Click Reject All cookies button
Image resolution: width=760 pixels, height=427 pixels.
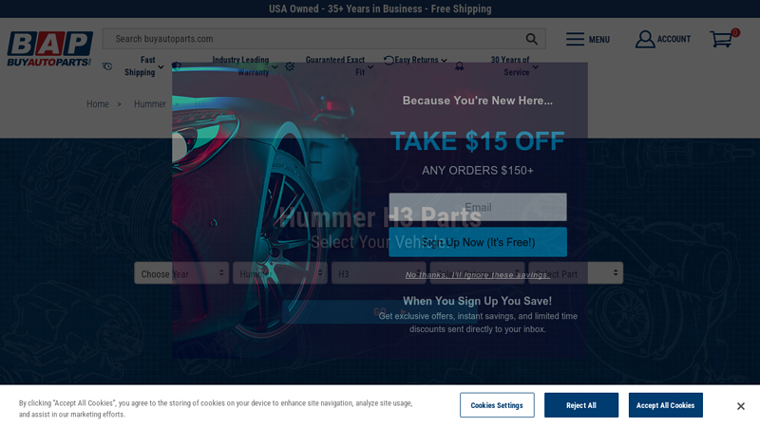[x=581, y=405]
